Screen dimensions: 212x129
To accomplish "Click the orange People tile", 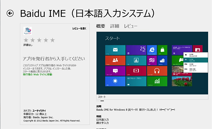I will [115, 60].
